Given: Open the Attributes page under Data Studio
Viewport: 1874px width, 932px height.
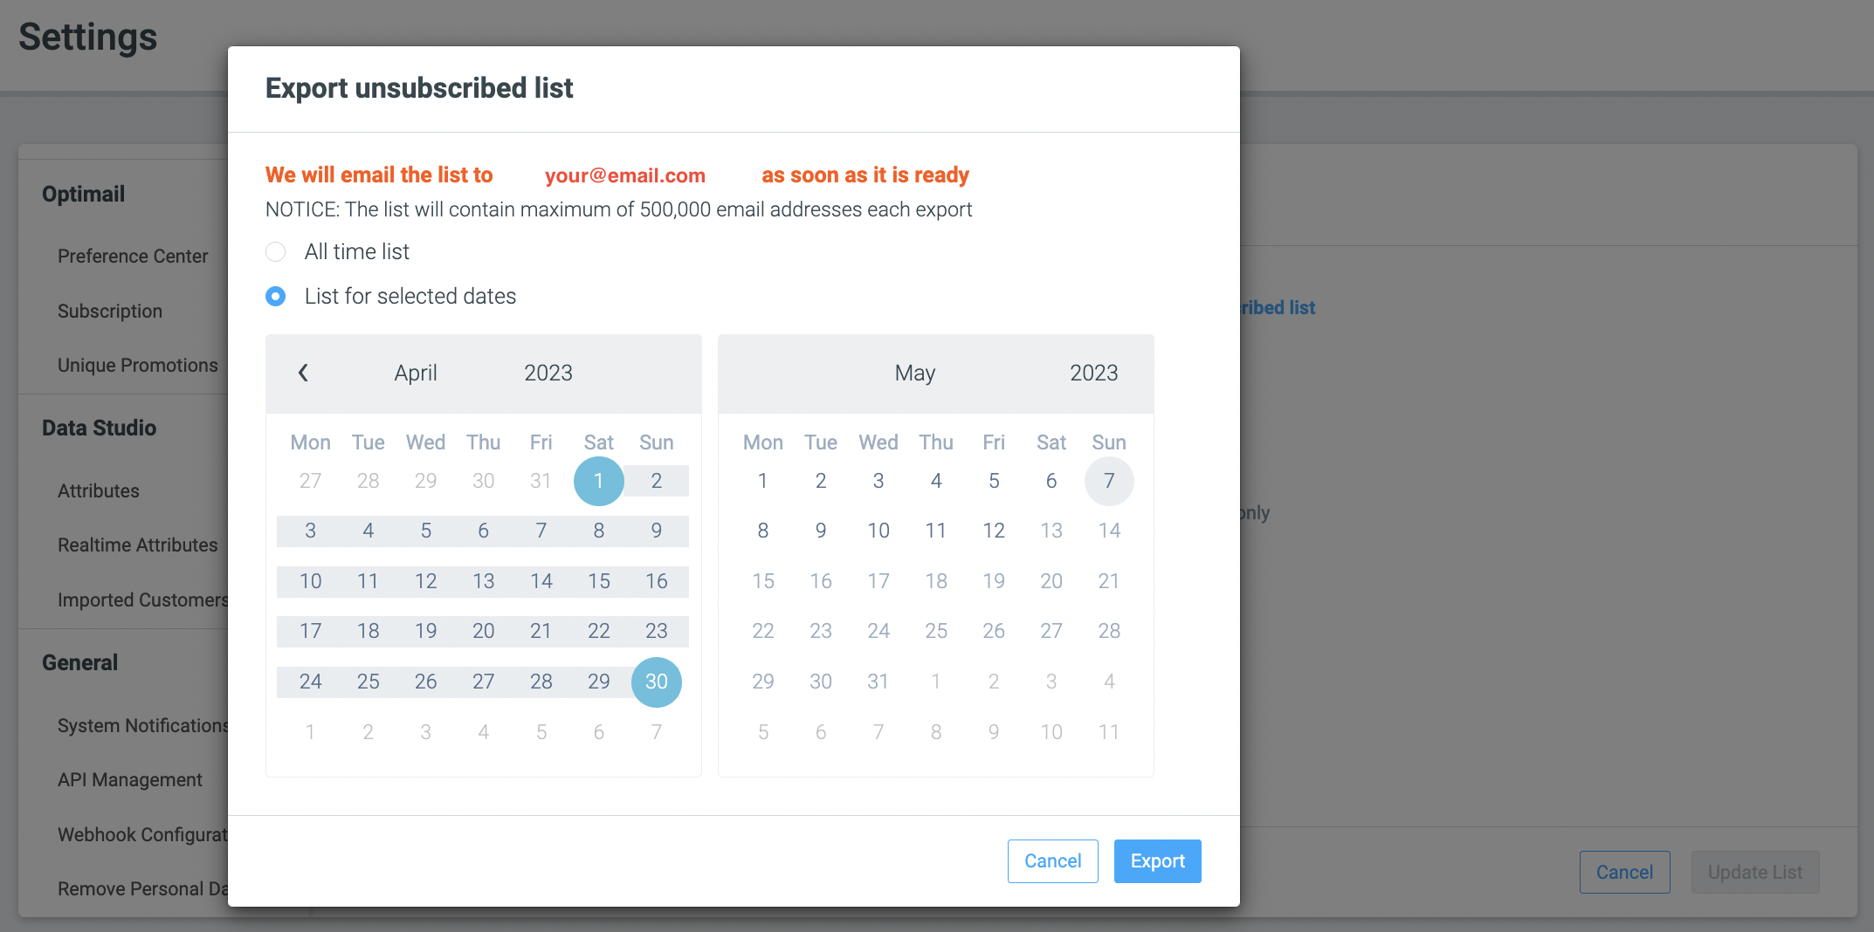Looking at the screenshot, I should coord(99,490).
